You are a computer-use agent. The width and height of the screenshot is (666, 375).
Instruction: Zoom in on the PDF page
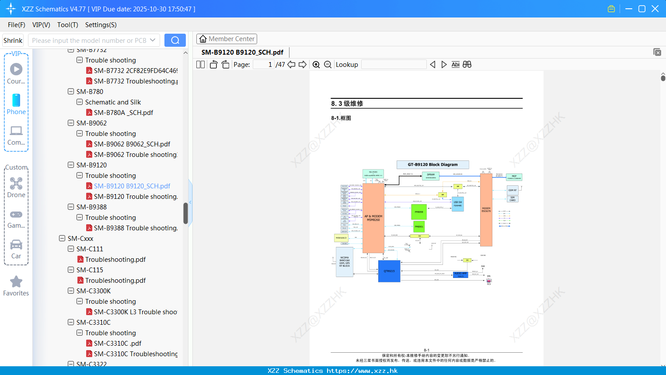tap(316, 64)
